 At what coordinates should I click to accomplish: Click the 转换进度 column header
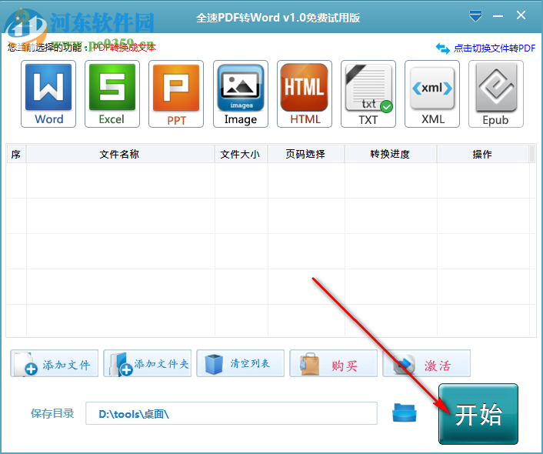click(391, 154)
